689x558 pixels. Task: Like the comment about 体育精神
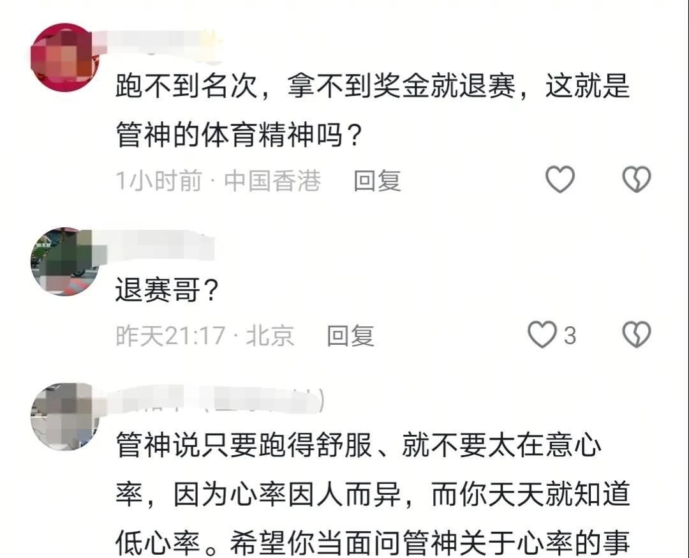[x=560, y=179]
